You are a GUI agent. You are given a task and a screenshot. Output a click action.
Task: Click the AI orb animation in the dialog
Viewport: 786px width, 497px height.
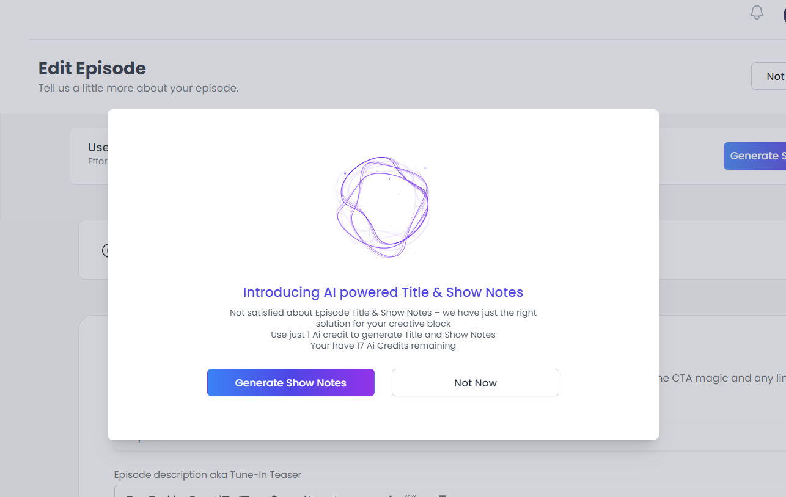point(383,206)
